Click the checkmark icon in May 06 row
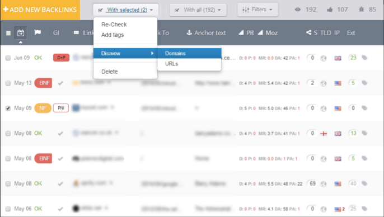The height and width of the screenshot is (217, 384). pos(60,209)
